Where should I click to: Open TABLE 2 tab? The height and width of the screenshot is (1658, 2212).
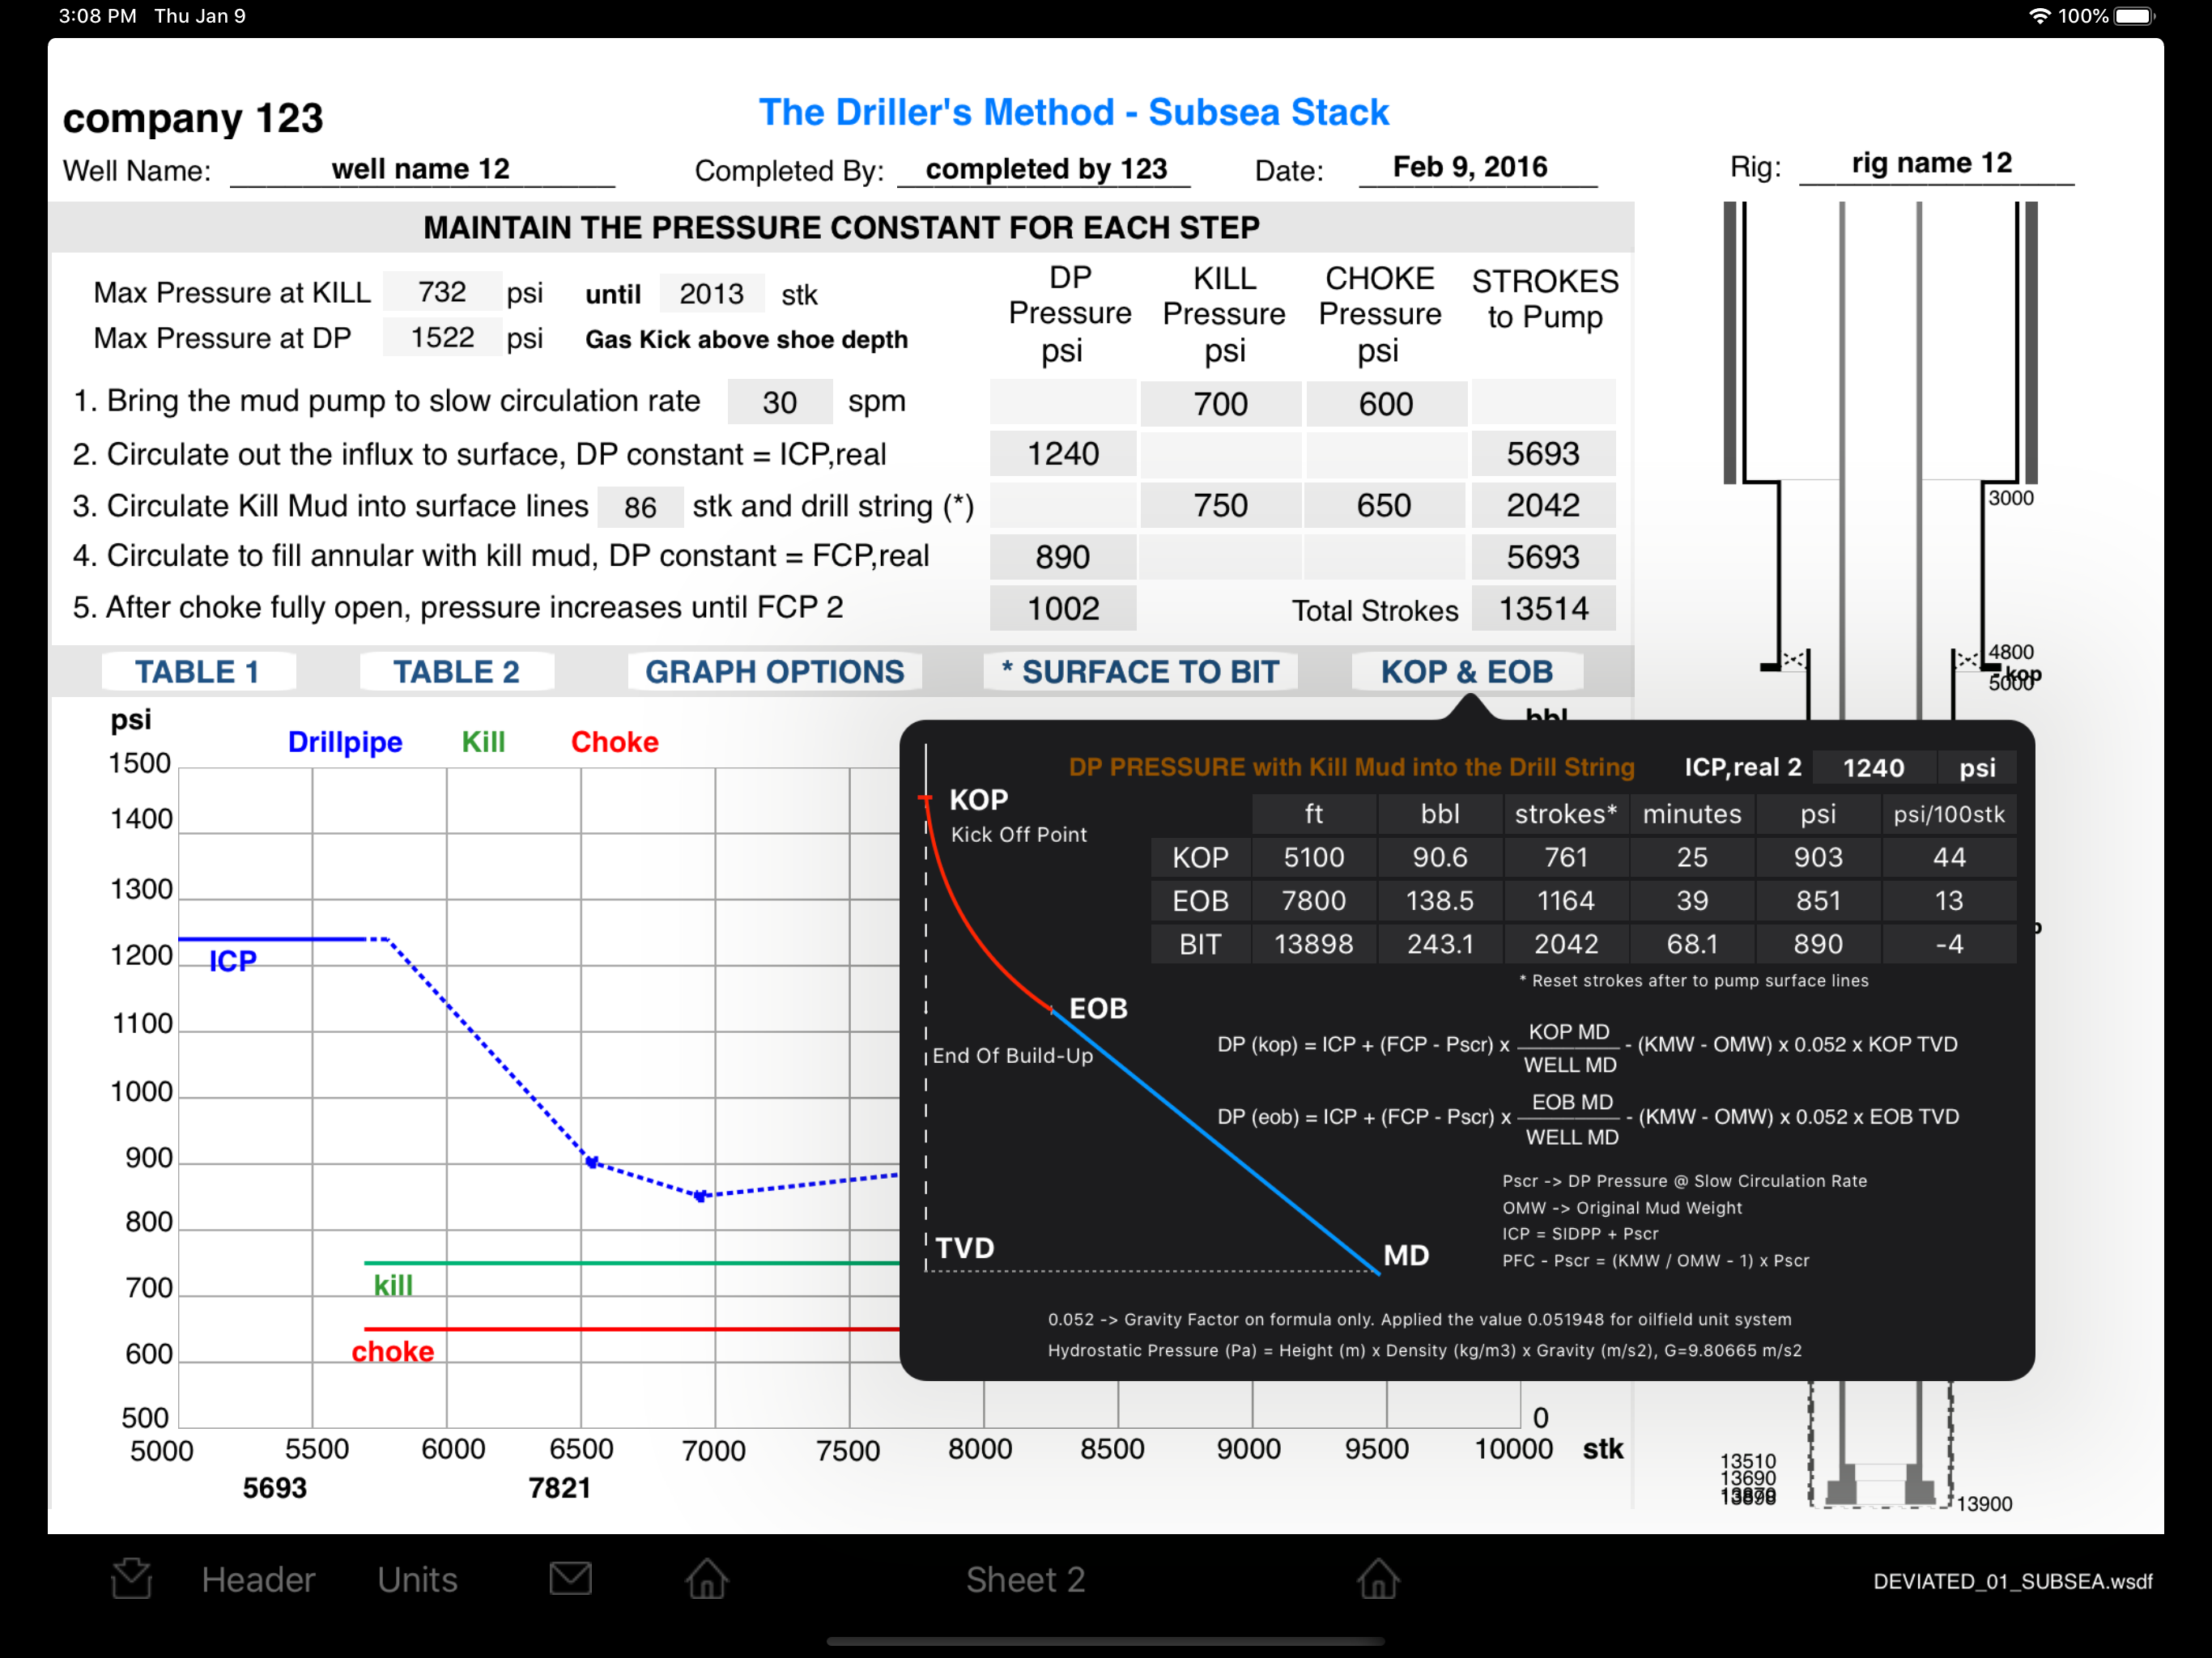tap(456, 671)
